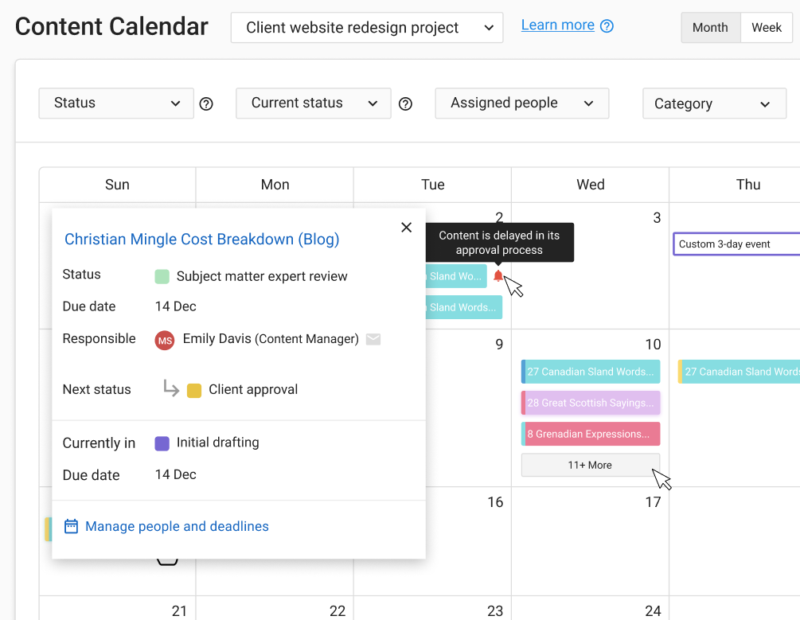Open the Assigned people filter dropdown
Viewport: 800px width, 620px height.
coord(522,103)
